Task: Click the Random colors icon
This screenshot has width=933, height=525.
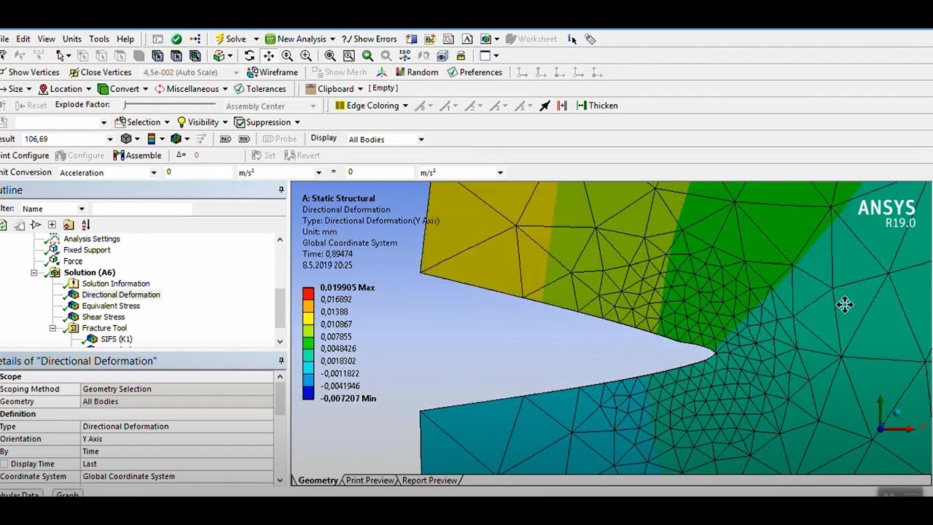Action: click(x=401, y=72)
